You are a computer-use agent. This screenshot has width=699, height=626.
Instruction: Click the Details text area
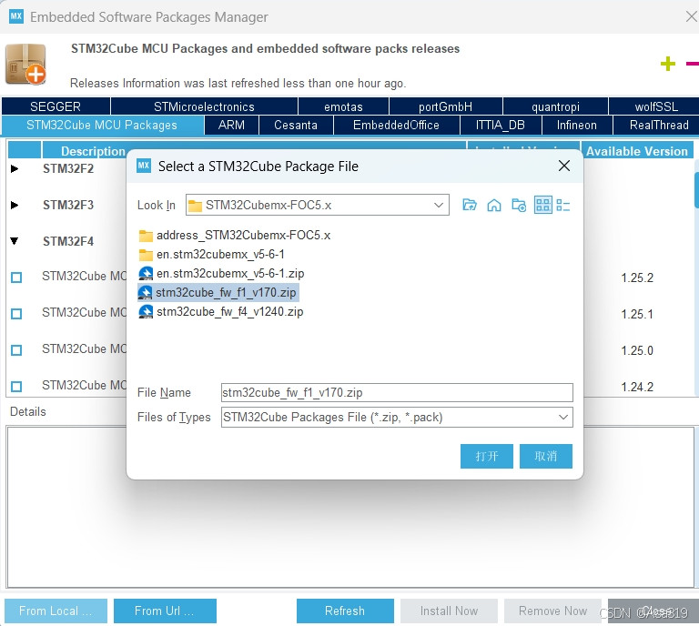click(350, 507)
